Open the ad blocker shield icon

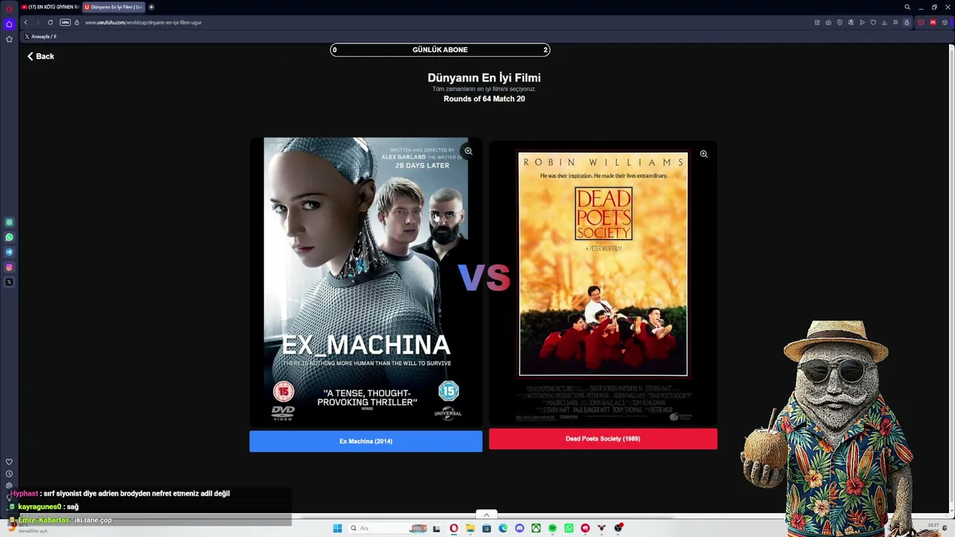839,22
